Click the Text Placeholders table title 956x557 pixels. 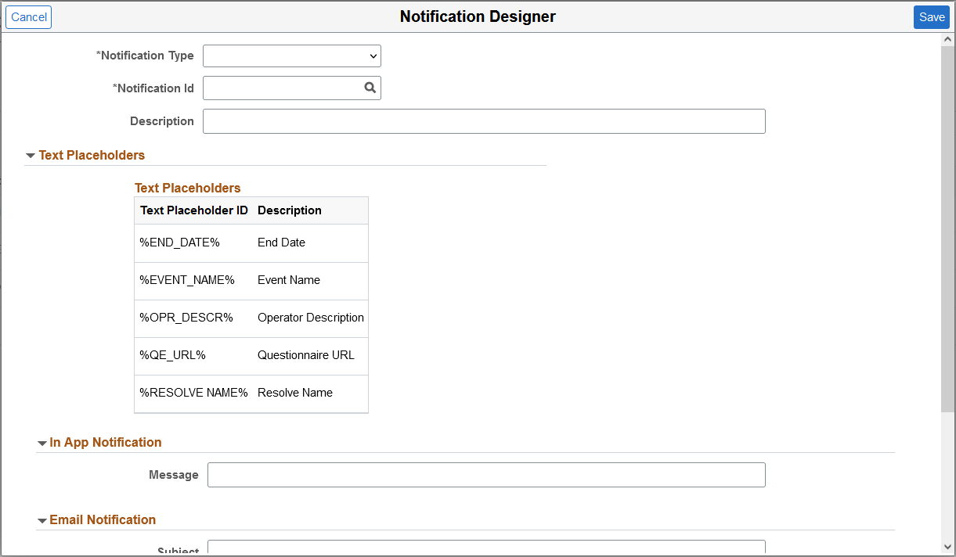click(x=188, y=188)
